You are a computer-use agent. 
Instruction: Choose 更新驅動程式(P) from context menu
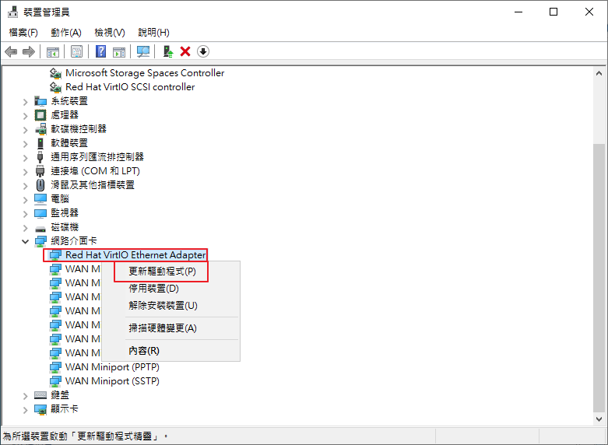[161, 272]
